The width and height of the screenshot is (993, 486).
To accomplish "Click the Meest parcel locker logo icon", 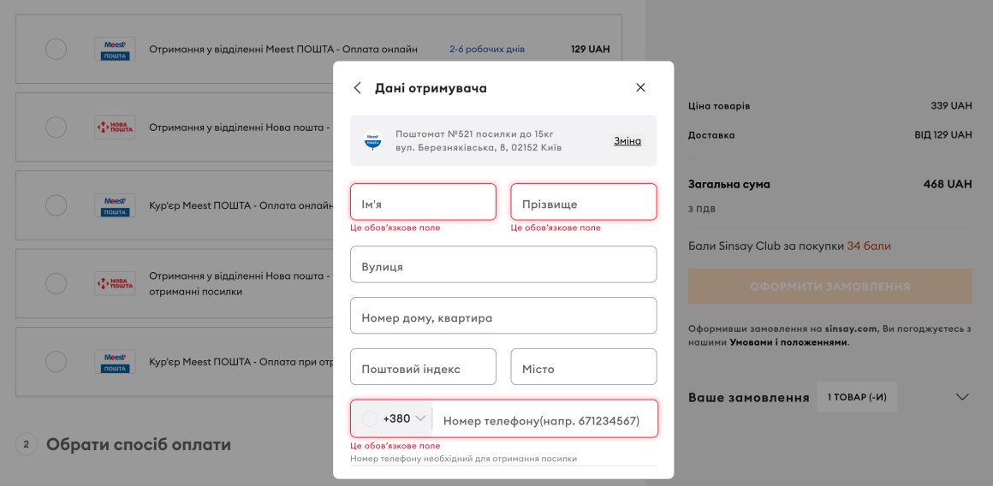I will pos(373,140).
